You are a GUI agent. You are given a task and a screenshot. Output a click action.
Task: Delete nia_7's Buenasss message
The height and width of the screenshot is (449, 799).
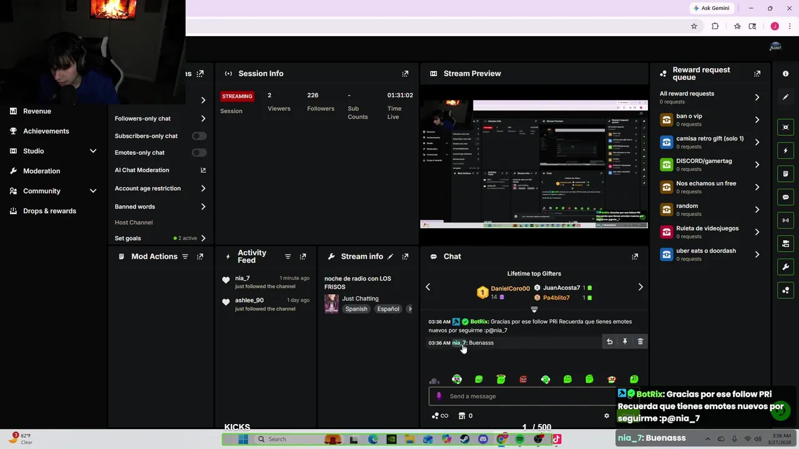pyautogui.click(x=640, y=342)
